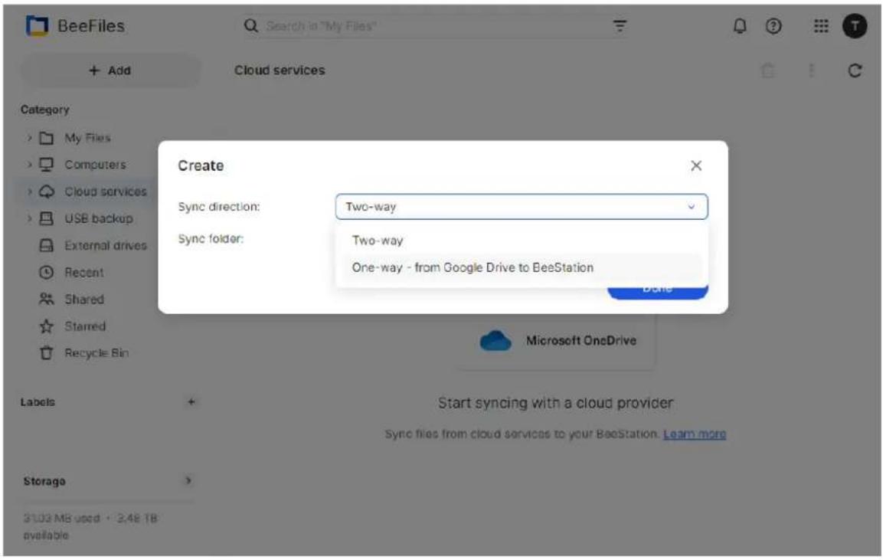Viewport: 883px width, 560px height.
Task: Click the BeeFiles logo icon
Action: pos(38,26)
